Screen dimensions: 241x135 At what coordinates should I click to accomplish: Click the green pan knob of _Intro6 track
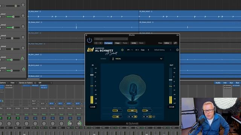23,69
